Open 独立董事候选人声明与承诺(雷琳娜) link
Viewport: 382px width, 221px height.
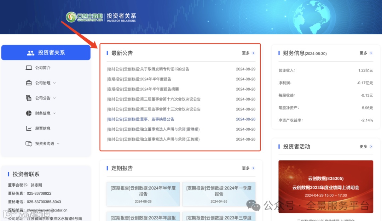point(153,129)
